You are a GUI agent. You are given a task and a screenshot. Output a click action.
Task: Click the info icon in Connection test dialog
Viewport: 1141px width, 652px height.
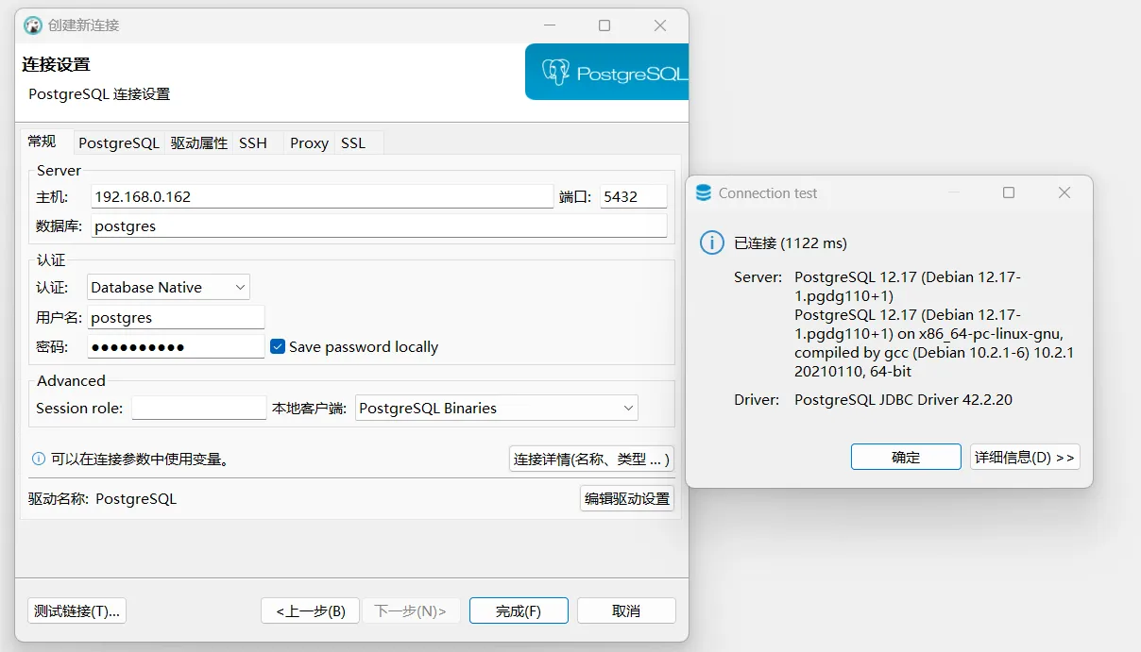(710, 242)
